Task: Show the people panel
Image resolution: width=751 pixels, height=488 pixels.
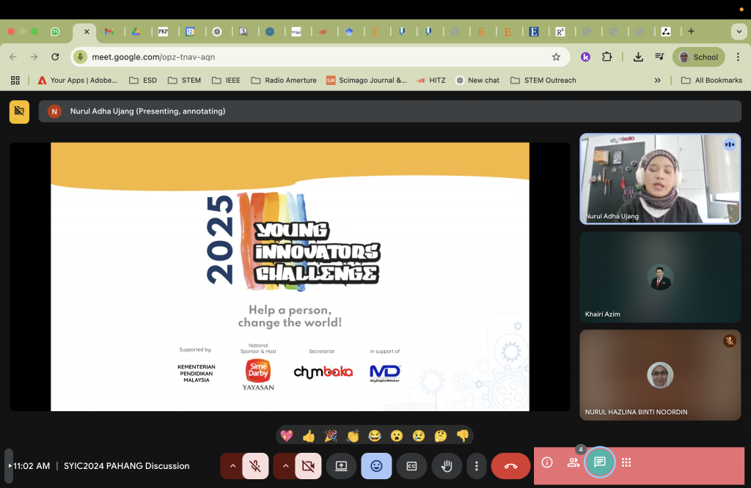Action: pos(573,462)
